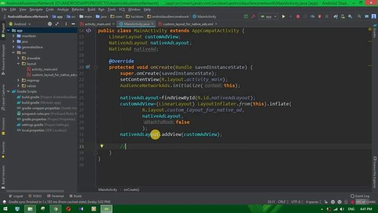Image resolution: width=378 pixels, height=213 pixels.
Task: Open the profiler gauge icon in the toolbar
Action: click(312, 17)
